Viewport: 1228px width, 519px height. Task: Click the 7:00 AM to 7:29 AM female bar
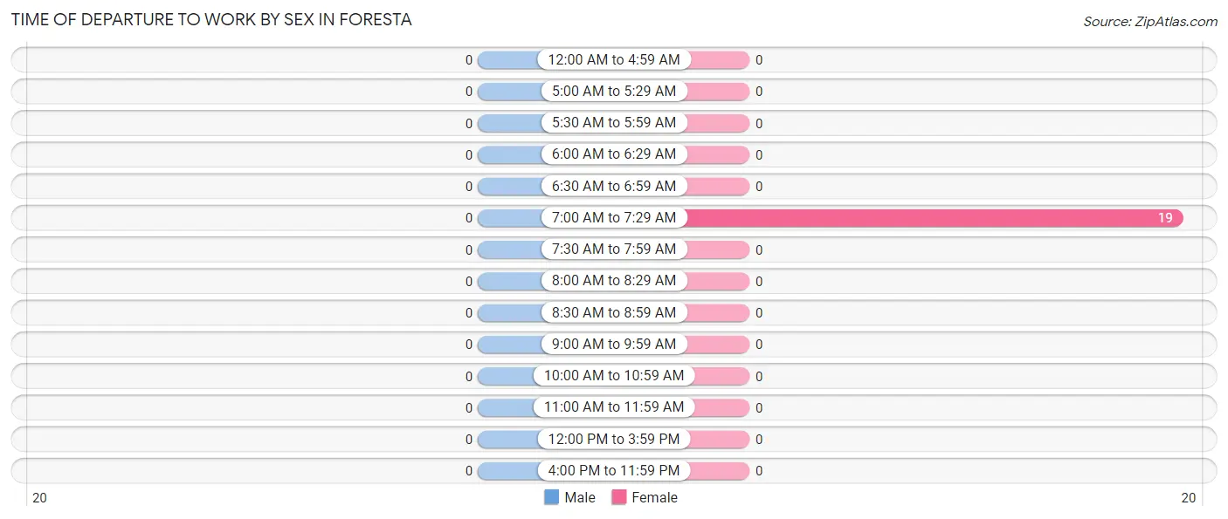(x=934, y=218)
